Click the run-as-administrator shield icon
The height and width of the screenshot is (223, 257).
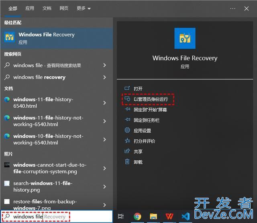(127, 99)
